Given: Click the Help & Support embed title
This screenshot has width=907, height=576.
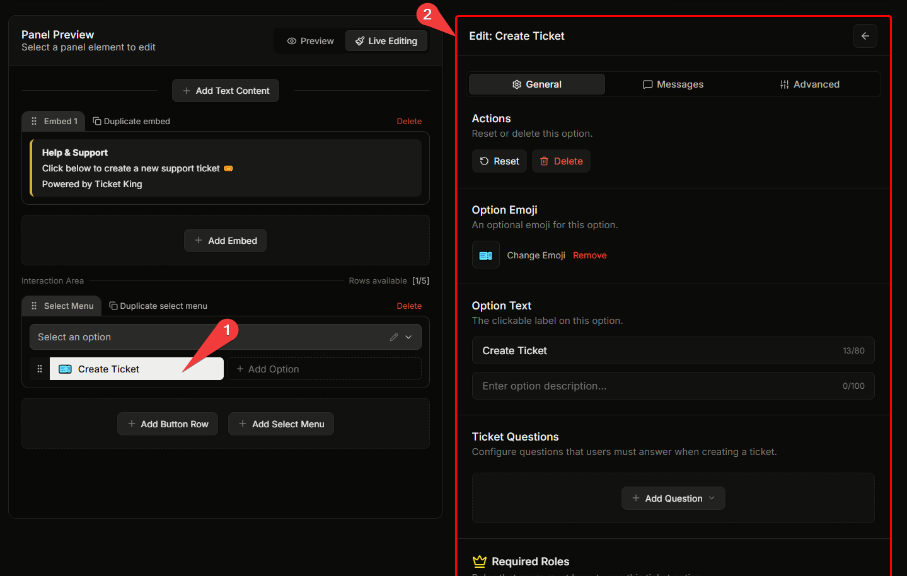Looking at the screenshot, I should [75, 153].
